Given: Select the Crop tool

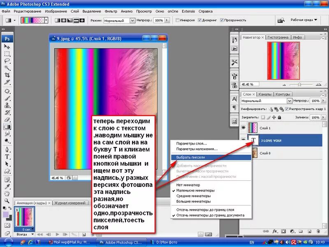Looking at the screenshot, I should 7,75.
